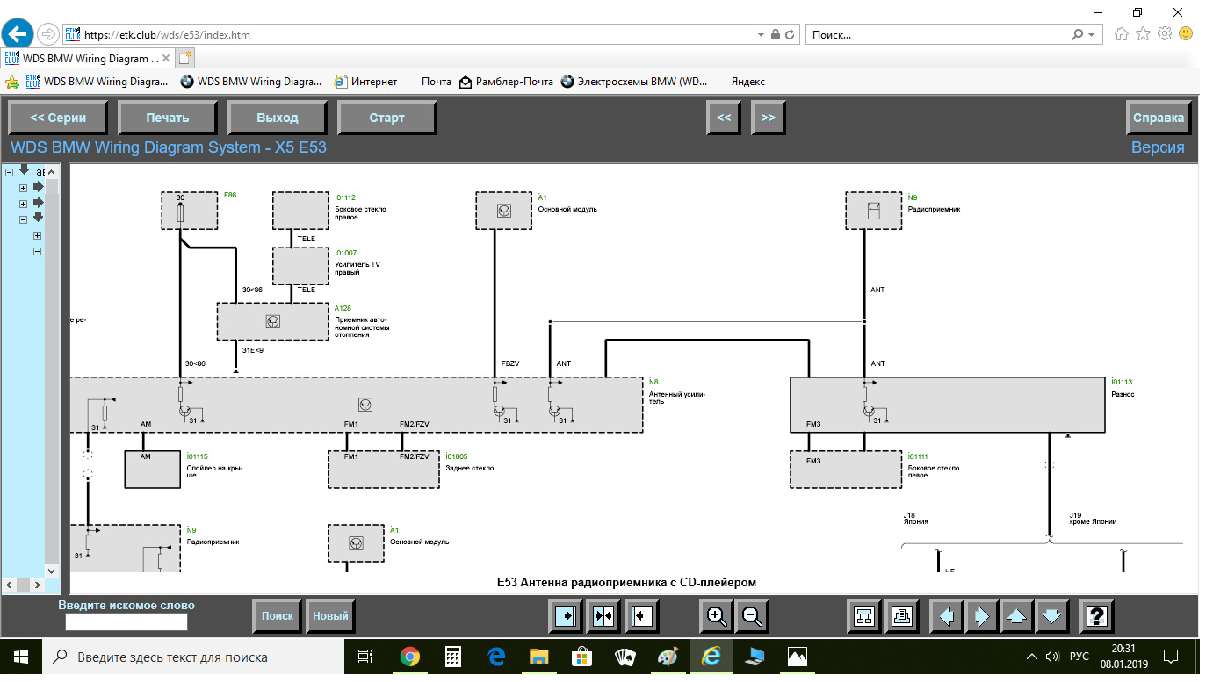1213x682 pixels.
Task: Open the Task View icon
Action: click(365, 657)
